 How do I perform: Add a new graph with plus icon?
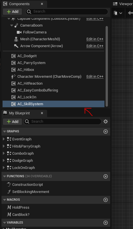pyautogui.click(x=106, y=132)
